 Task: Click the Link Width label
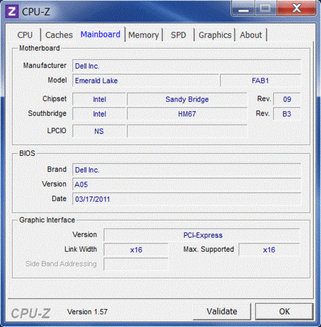81,249
